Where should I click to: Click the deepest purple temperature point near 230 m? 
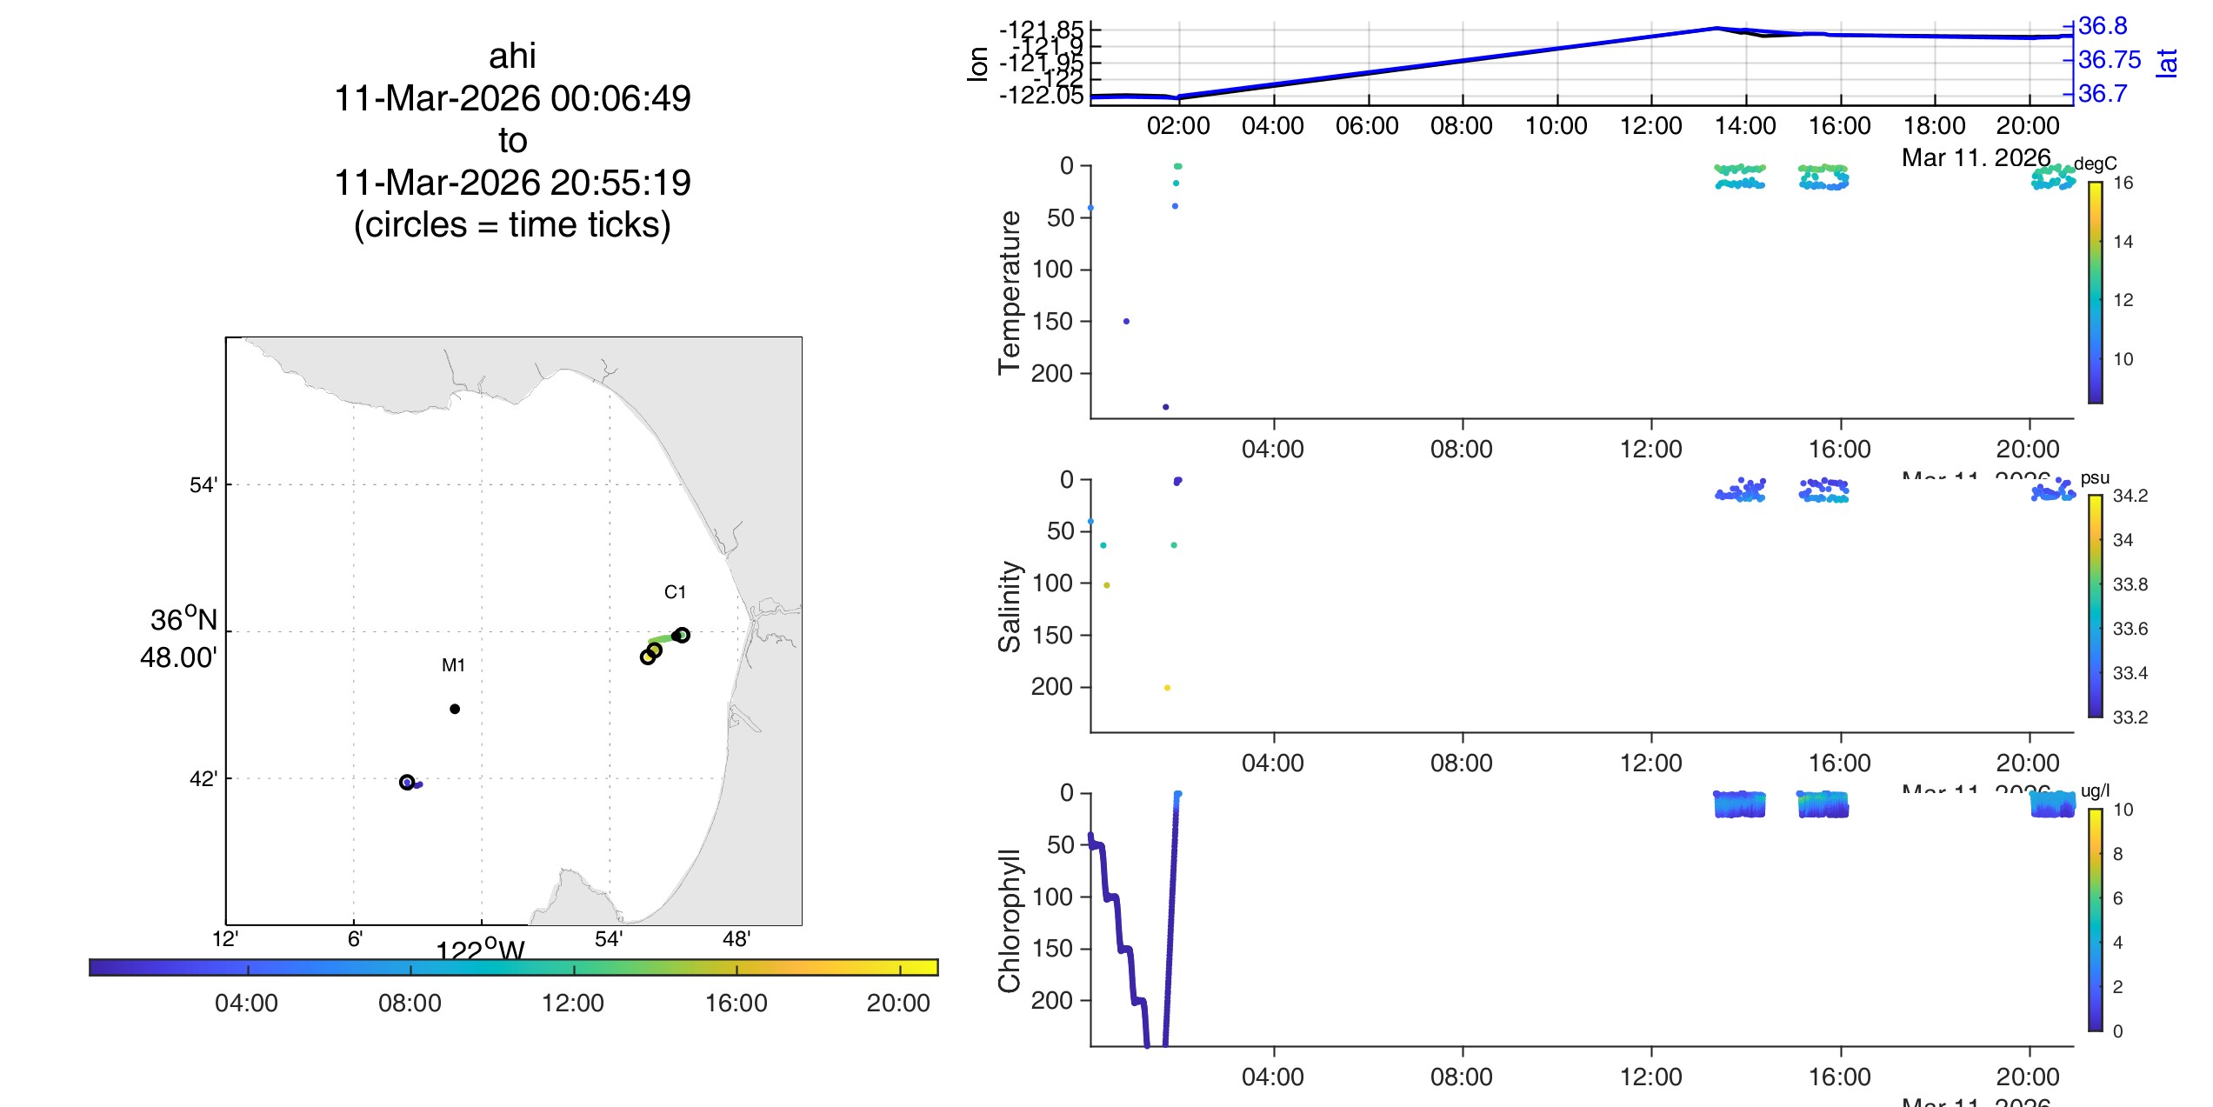tap(1166, 407)
